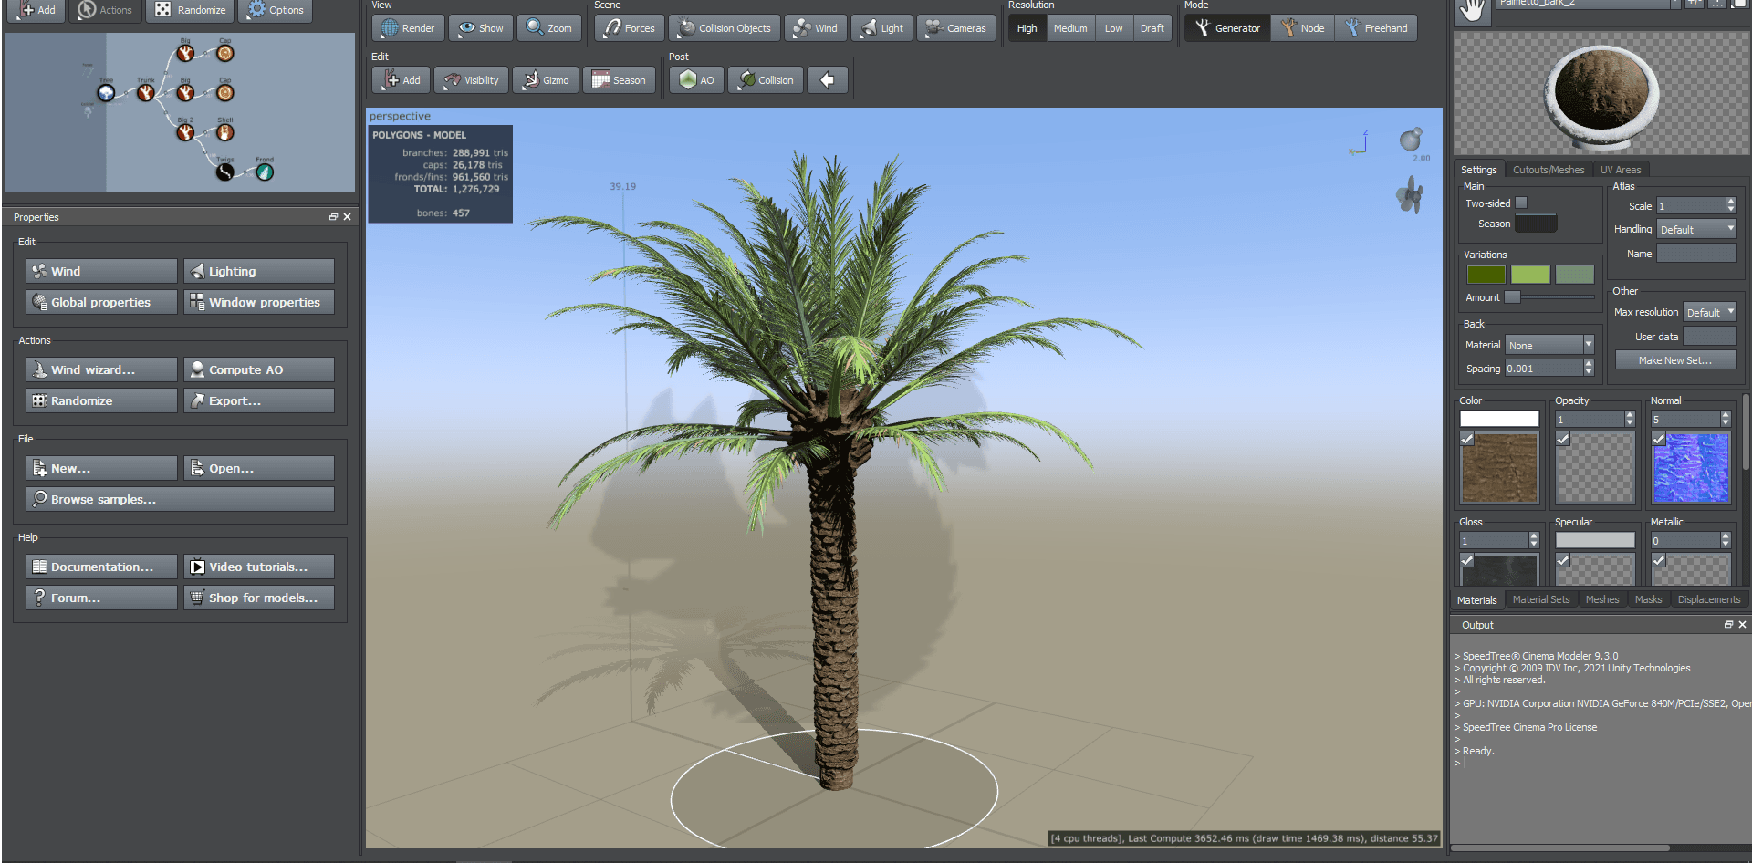Screen dimensions: 1752x863
Task: Click the Render view button
Action: [x=408, y=28]
